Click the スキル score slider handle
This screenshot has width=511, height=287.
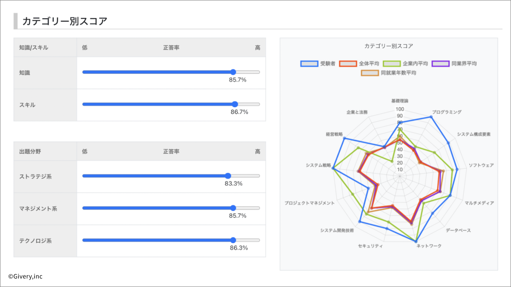click(235, 104)
